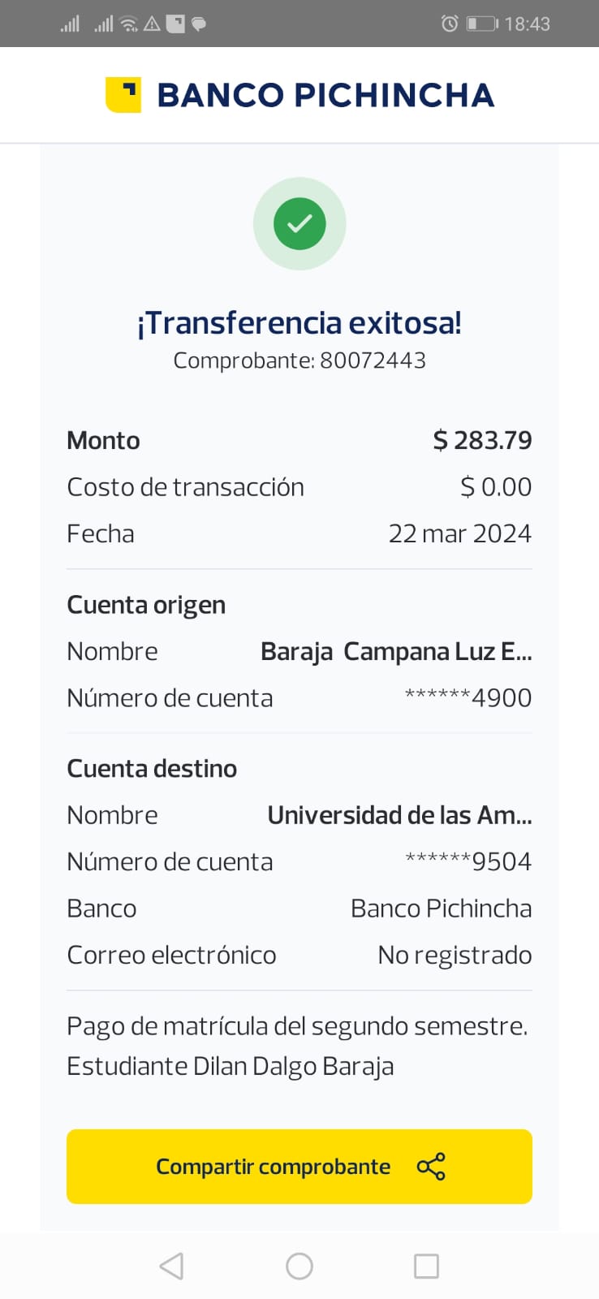Viewport: 599px width, 1299px height.
Task: Tap the Wi-Fi signal status icon
Action: pos(128,24)
